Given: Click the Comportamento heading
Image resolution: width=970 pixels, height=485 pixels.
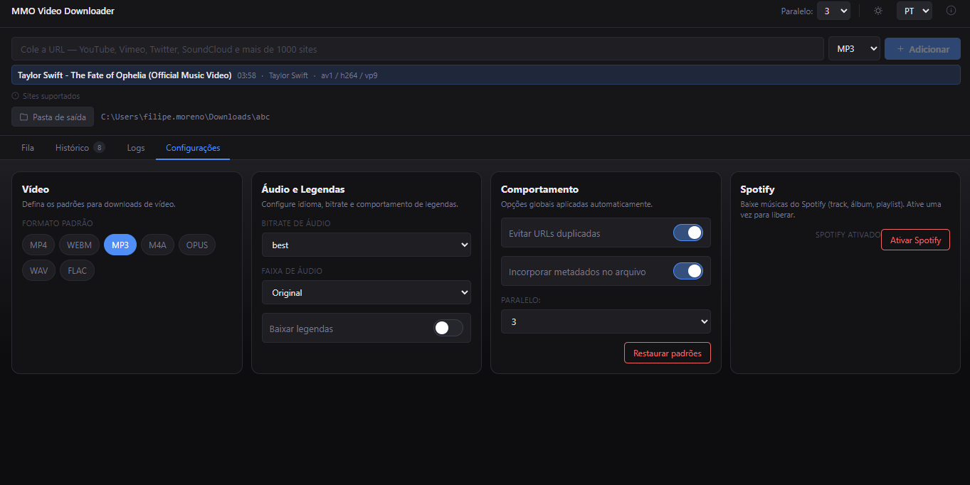Looking at the screenshot, I should pos(539,189).
